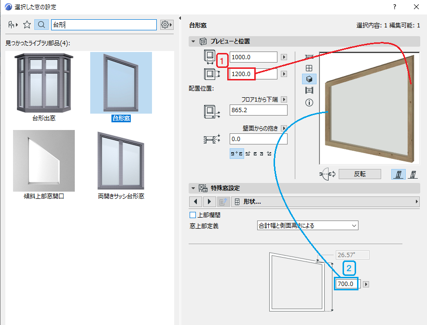Viewport: 427px width, 325px height.
Task: Click the side height field showing 700.0
Action: [x=348, y=284]
